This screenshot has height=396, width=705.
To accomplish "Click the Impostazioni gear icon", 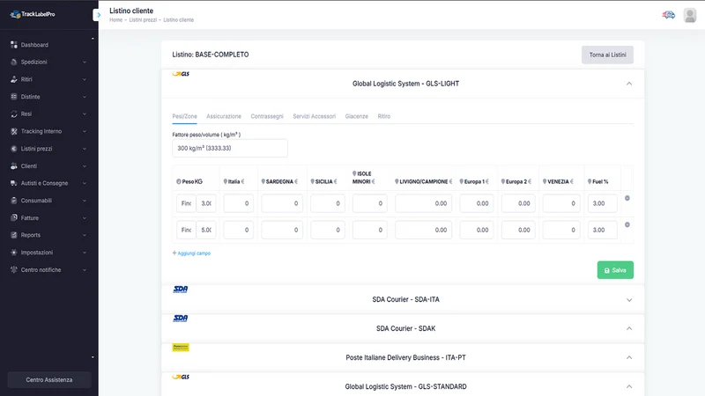I will [x=14, y=253].
